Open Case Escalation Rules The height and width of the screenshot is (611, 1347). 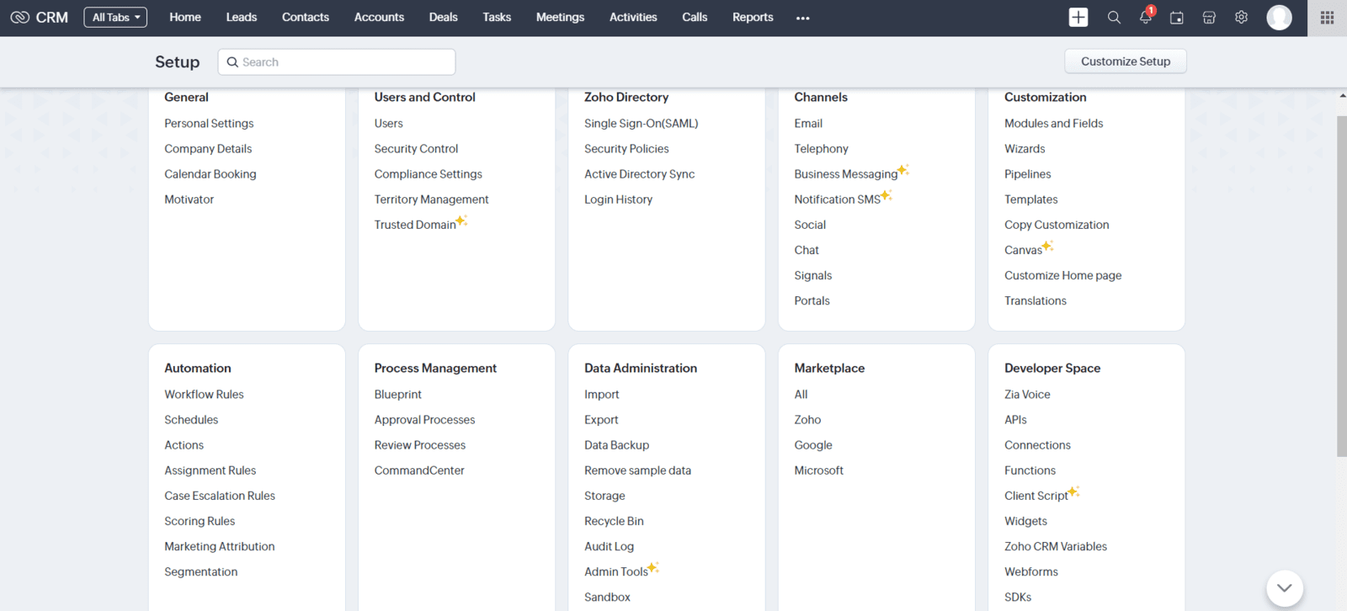[x=220, y=496]
